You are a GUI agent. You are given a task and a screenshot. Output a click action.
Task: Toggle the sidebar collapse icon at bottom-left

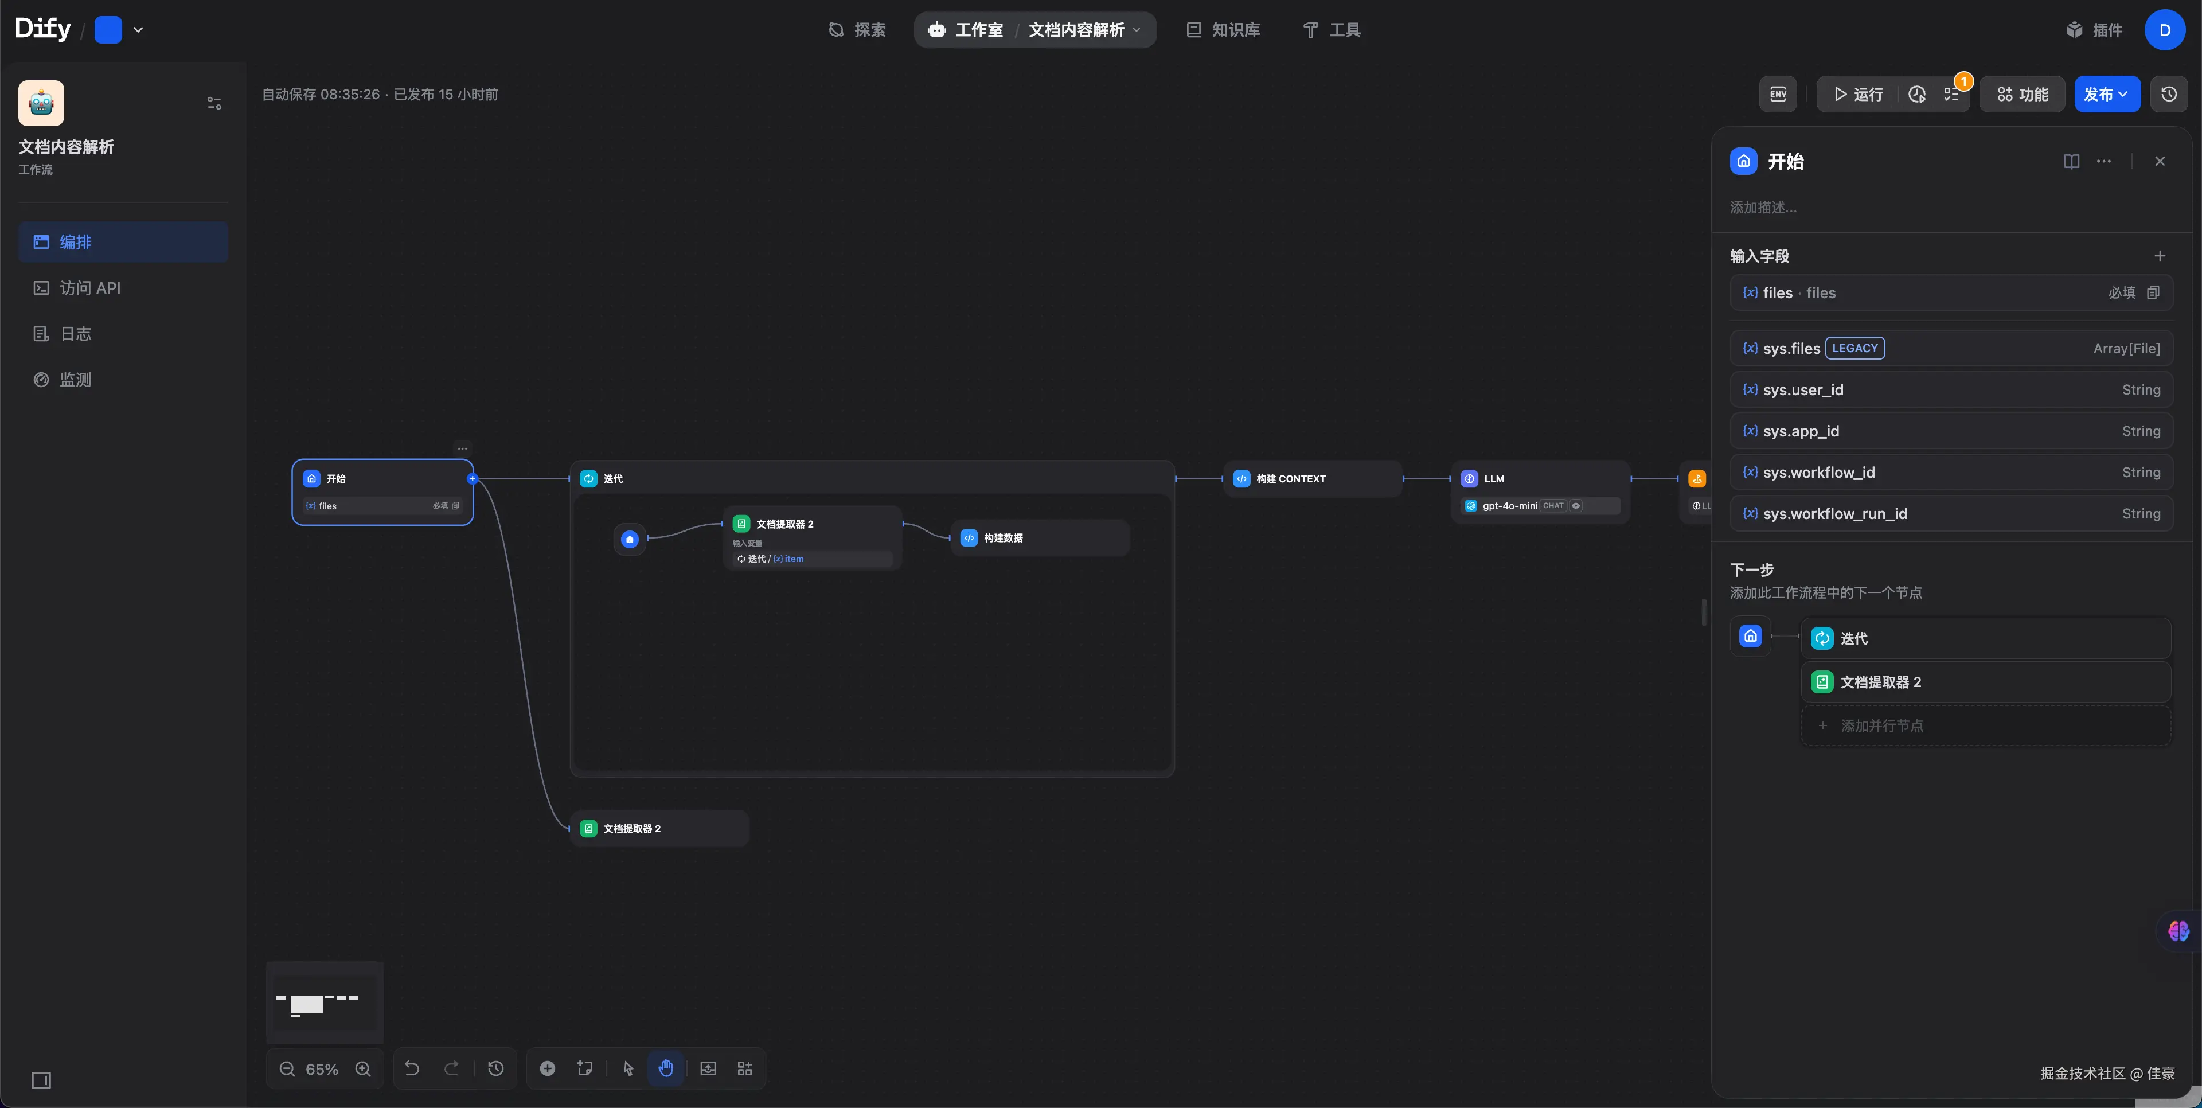click(41, 1080)
